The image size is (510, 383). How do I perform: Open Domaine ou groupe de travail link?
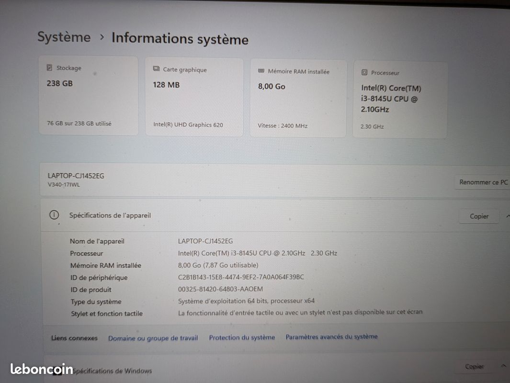coord(153,338)
